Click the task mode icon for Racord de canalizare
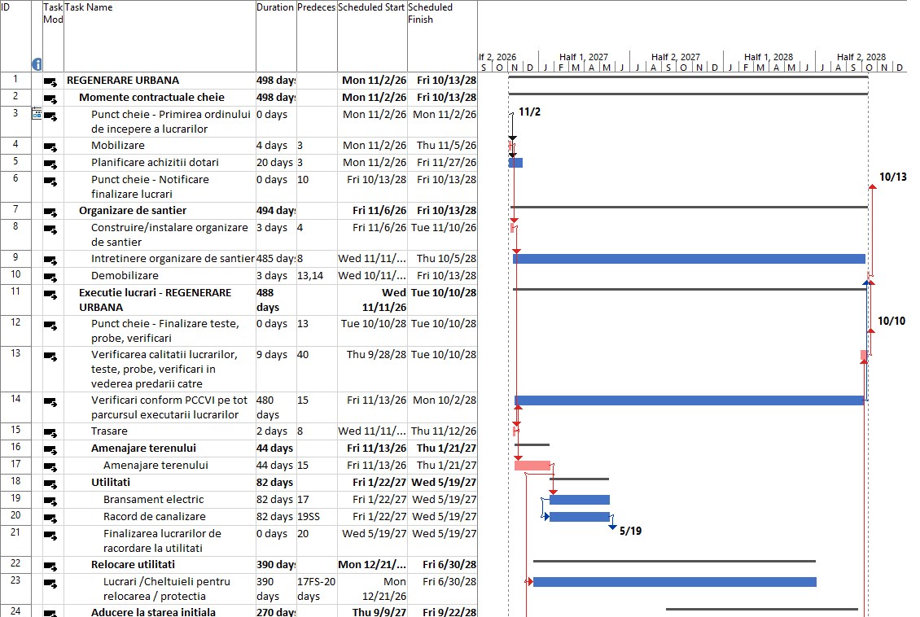This screenshot has width=920, height=617. tap(50, 519)
